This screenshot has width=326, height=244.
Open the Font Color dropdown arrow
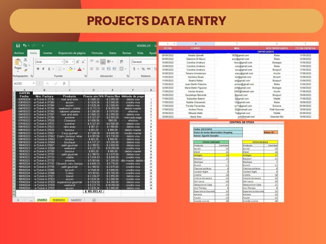84,69
